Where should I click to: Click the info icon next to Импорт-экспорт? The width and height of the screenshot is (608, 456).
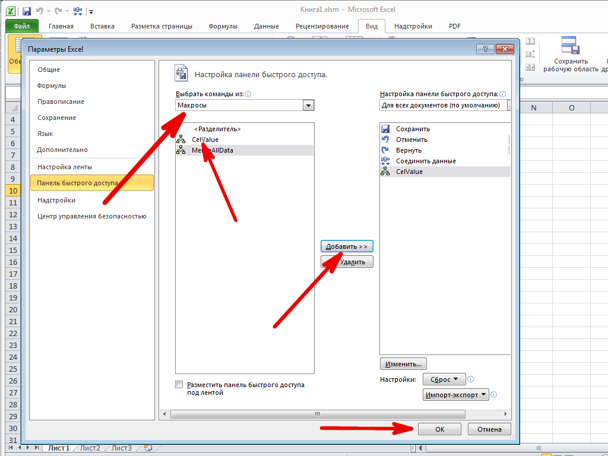click(x=494, y=395)
